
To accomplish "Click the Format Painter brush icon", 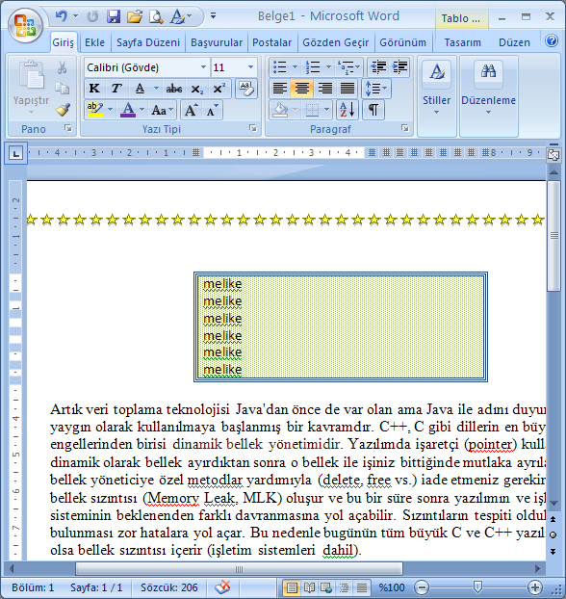I will tap(63, 110).
